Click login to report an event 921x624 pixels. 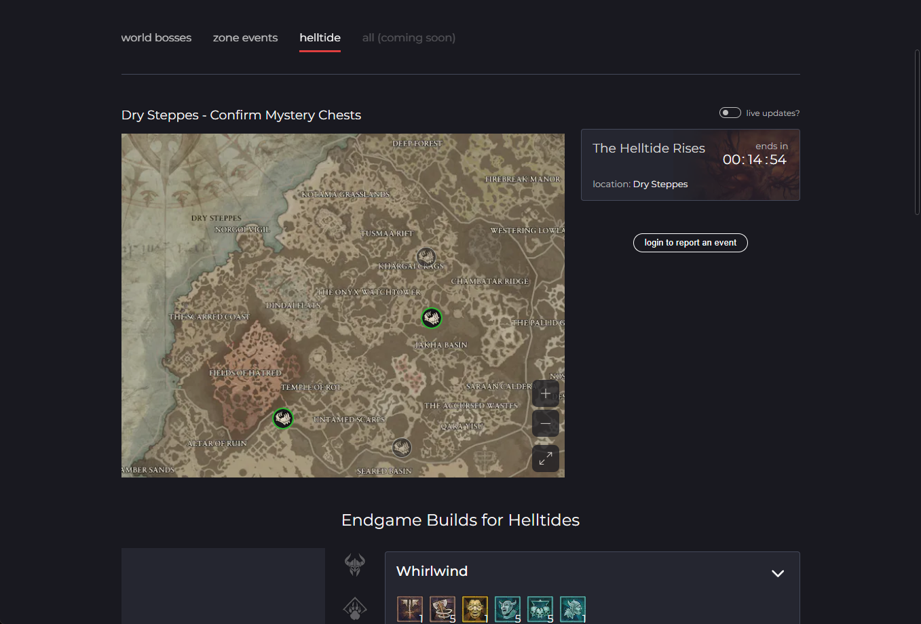click(x=690, y=243)
